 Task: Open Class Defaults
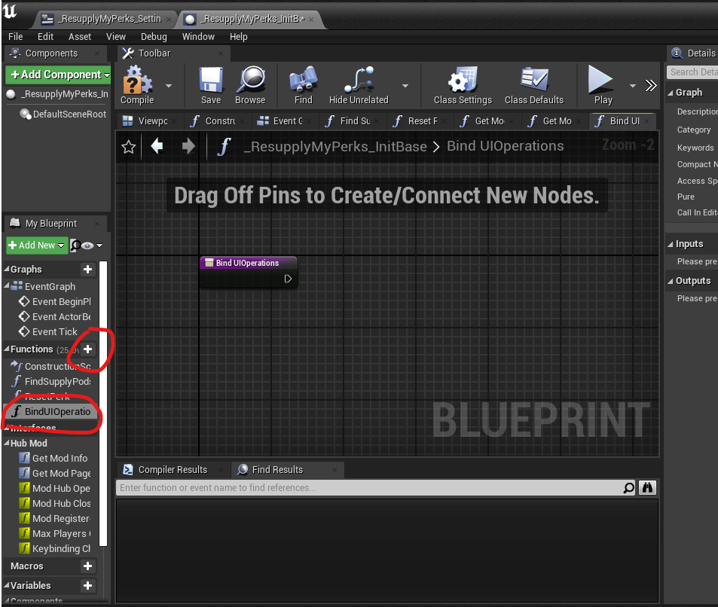pos(534,85)
